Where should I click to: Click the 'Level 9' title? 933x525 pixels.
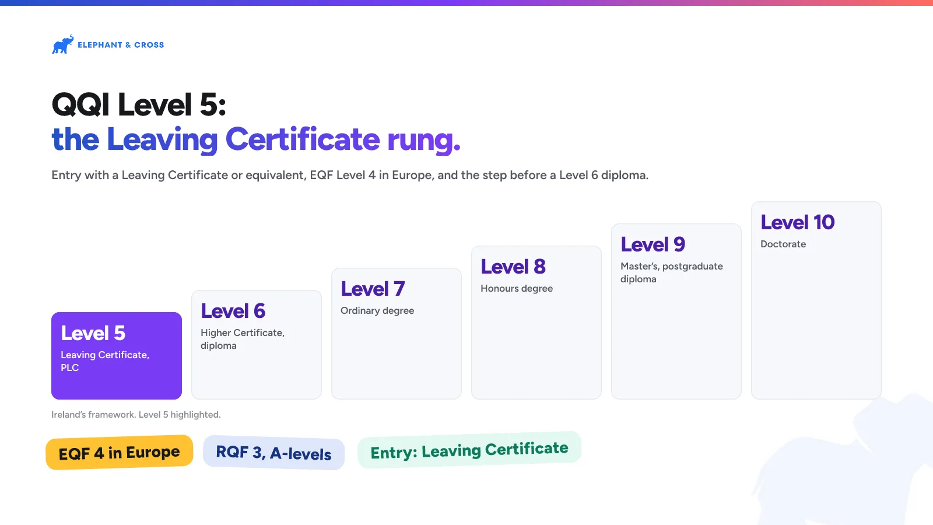pos(653,244)
